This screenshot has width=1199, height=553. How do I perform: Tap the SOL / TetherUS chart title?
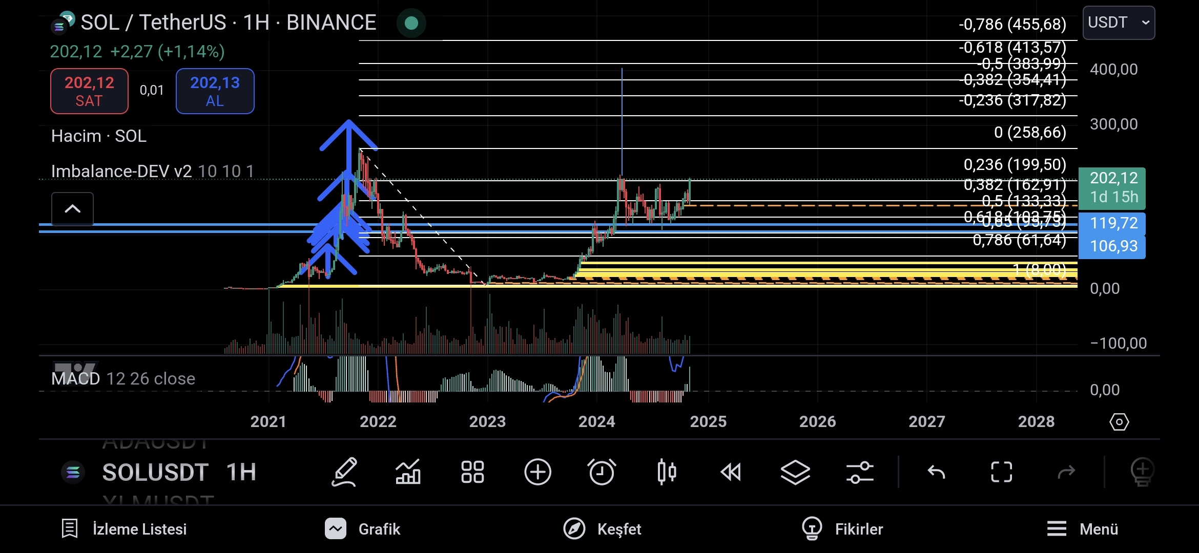pyautogui.click(x=229, y=23)
